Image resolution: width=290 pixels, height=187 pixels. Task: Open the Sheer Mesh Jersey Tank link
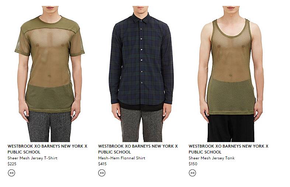click(x=212, y=158)
